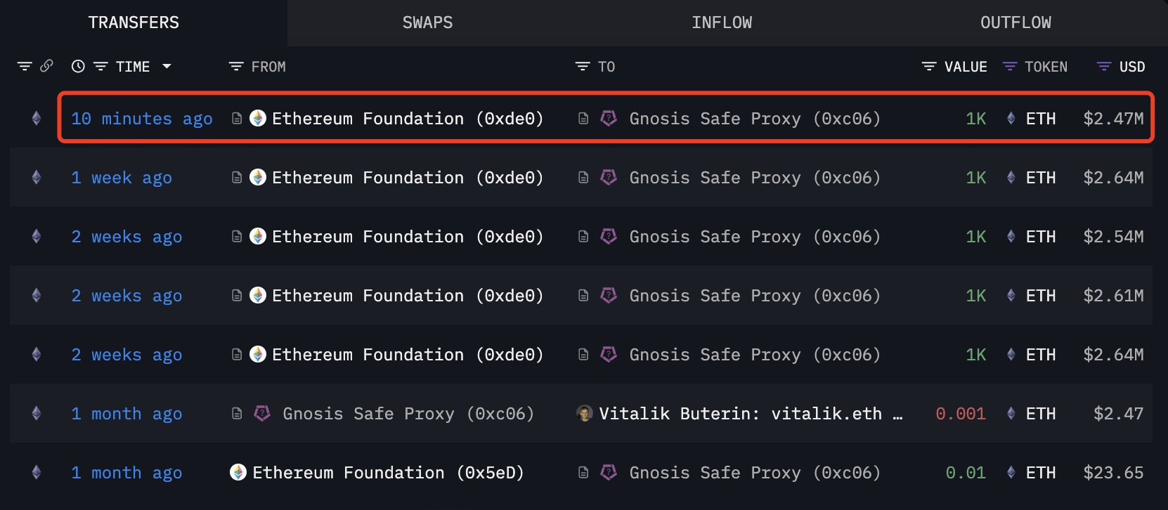
Task: Click Gnosis Safe icon in 1 week ago row
Action: tap(609, 177)
